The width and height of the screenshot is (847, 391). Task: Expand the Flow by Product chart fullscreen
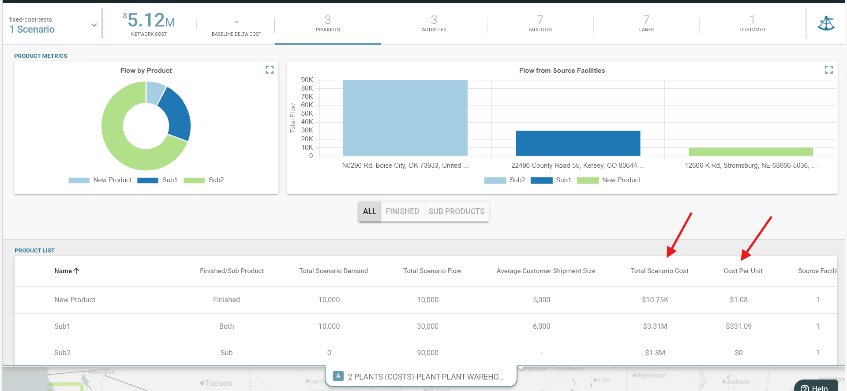270,70
